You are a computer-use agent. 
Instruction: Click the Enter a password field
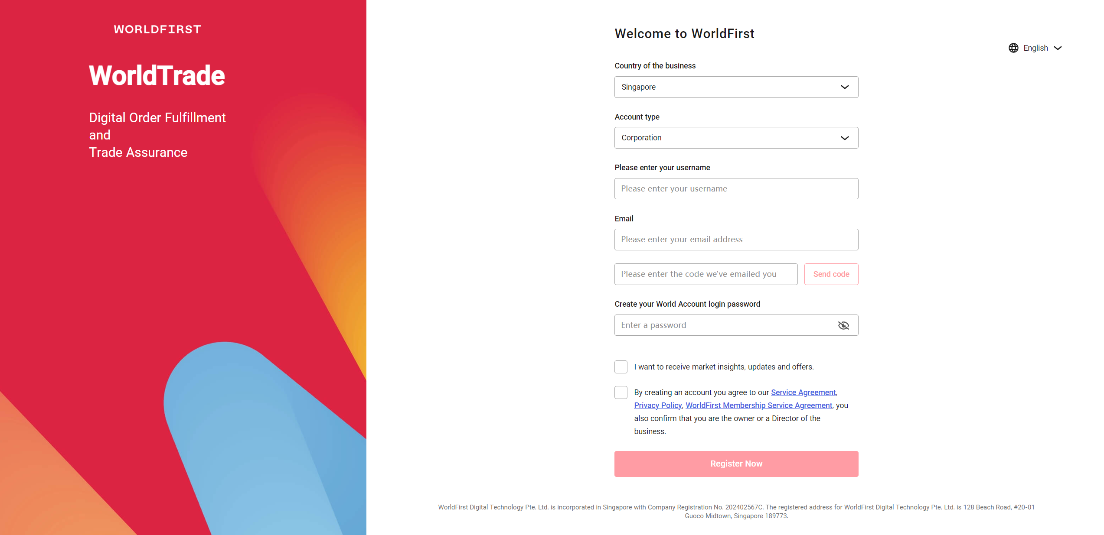(x=728, y=325)
